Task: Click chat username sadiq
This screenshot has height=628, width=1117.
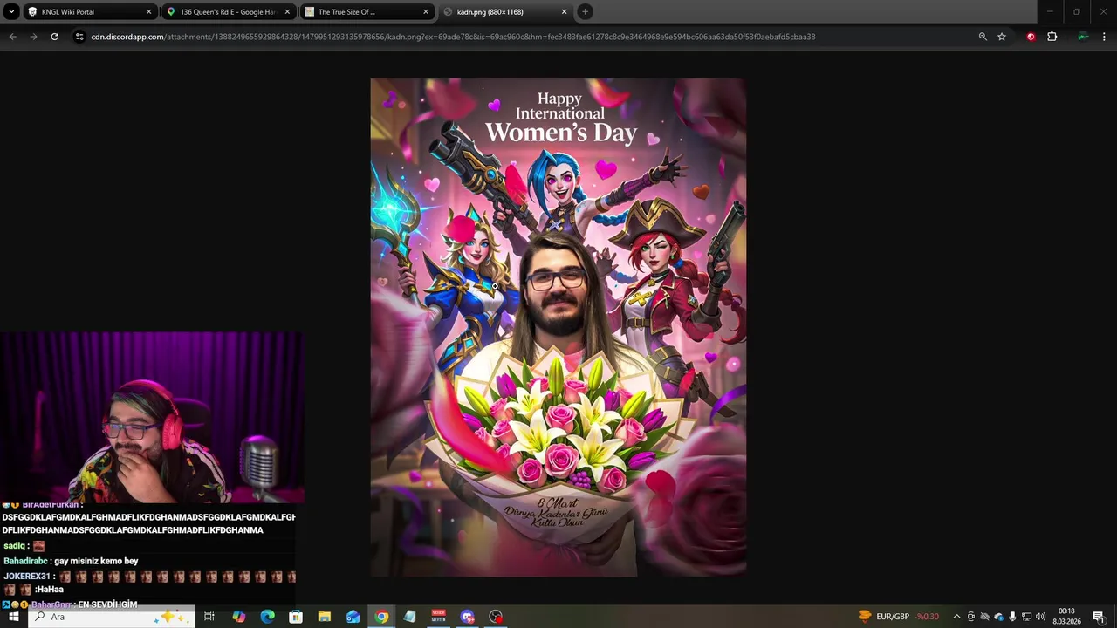Action: coord(14,546)
